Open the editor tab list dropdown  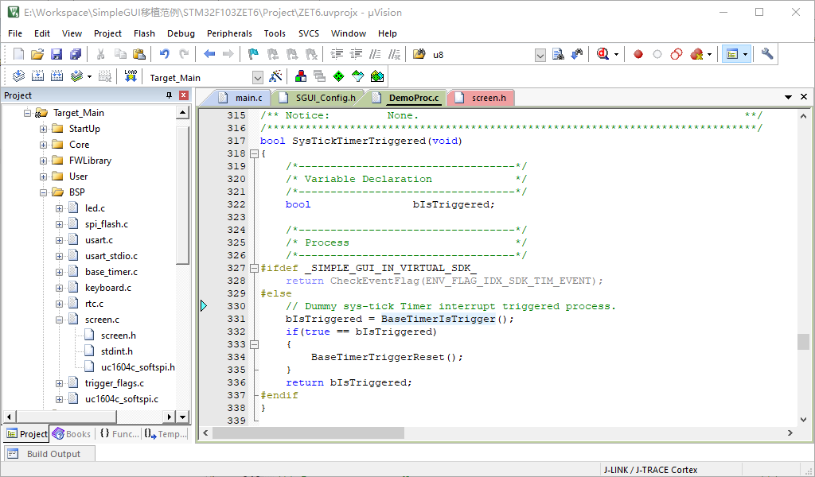click(789, 97)
